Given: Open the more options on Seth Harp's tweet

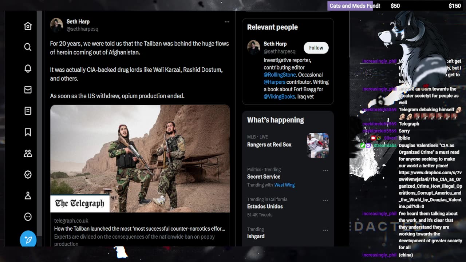Looking at the screenshot, I should tap(227, 22).
